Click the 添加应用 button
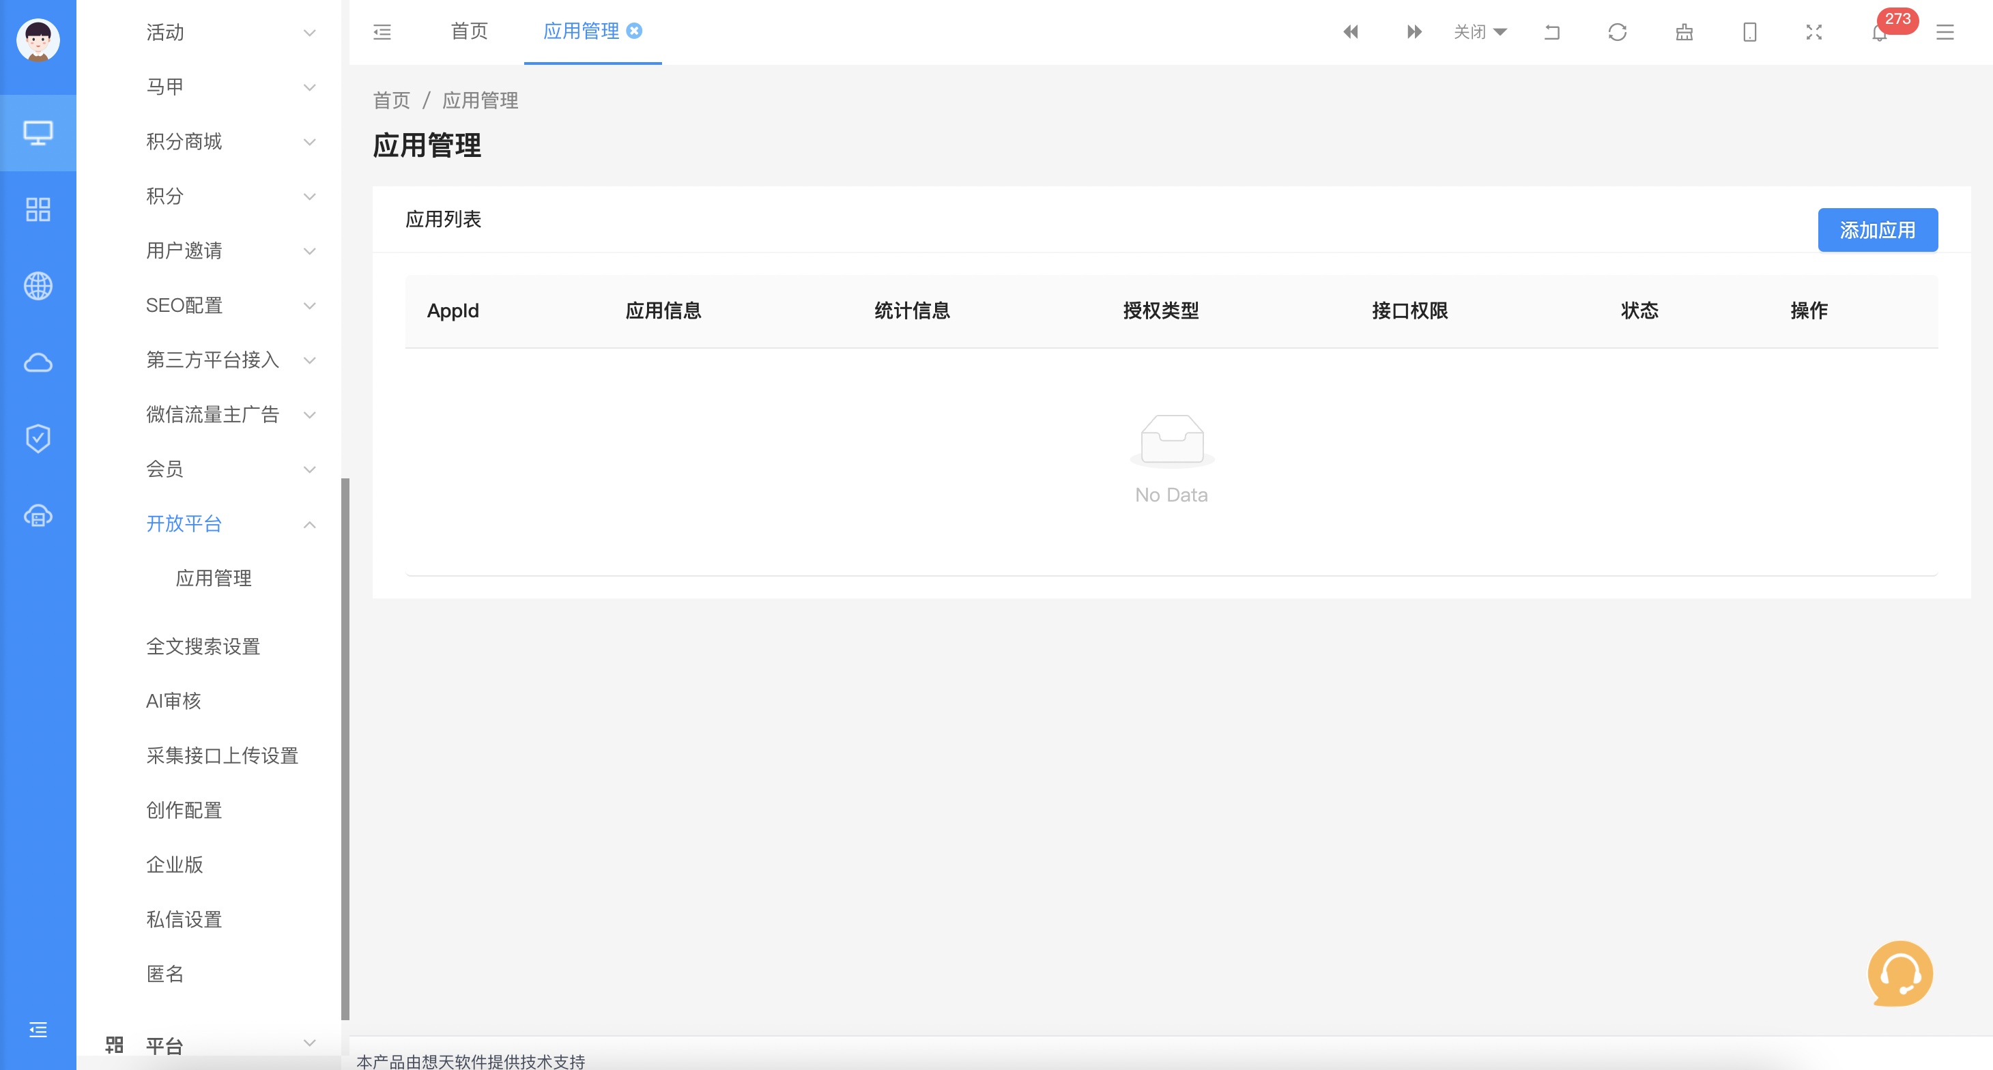This screenshot has height=1070, width=1993. 1878,230
